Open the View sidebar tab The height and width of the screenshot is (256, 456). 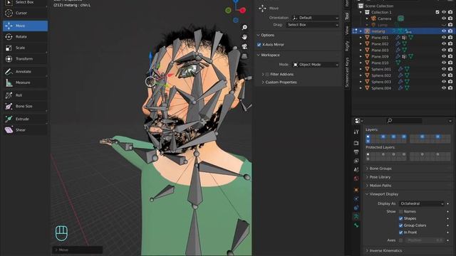[347, 30]
